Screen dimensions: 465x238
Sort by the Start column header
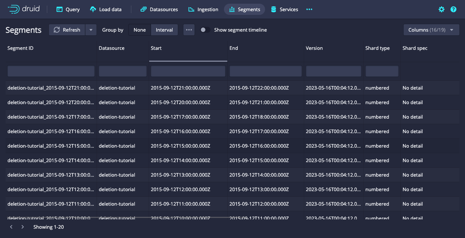click(x=188, y=48)
